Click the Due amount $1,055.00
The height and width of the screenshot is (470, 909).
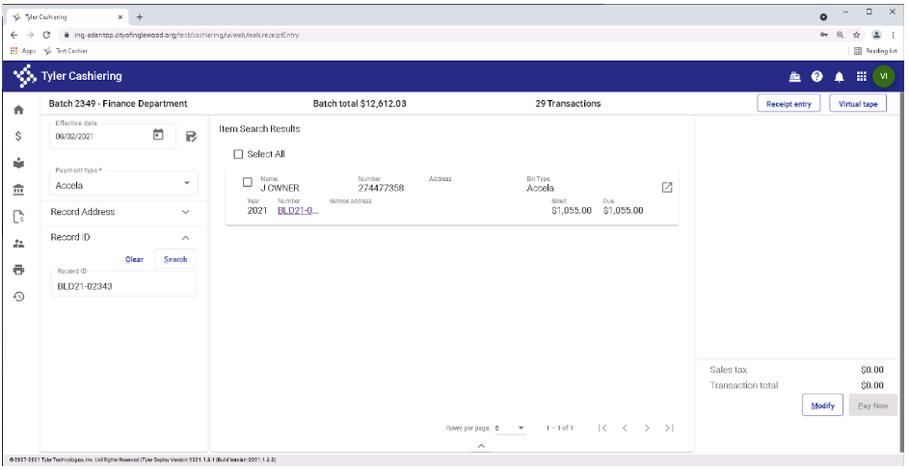624,211
